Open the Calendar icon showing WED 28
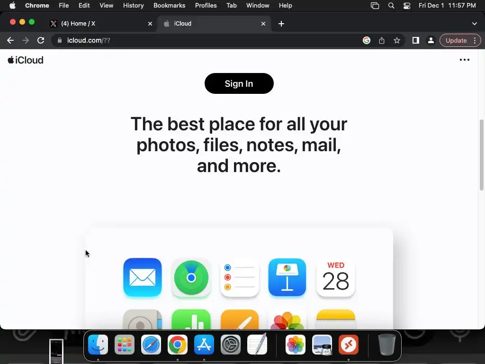485x364 pixels. [336, 277]
